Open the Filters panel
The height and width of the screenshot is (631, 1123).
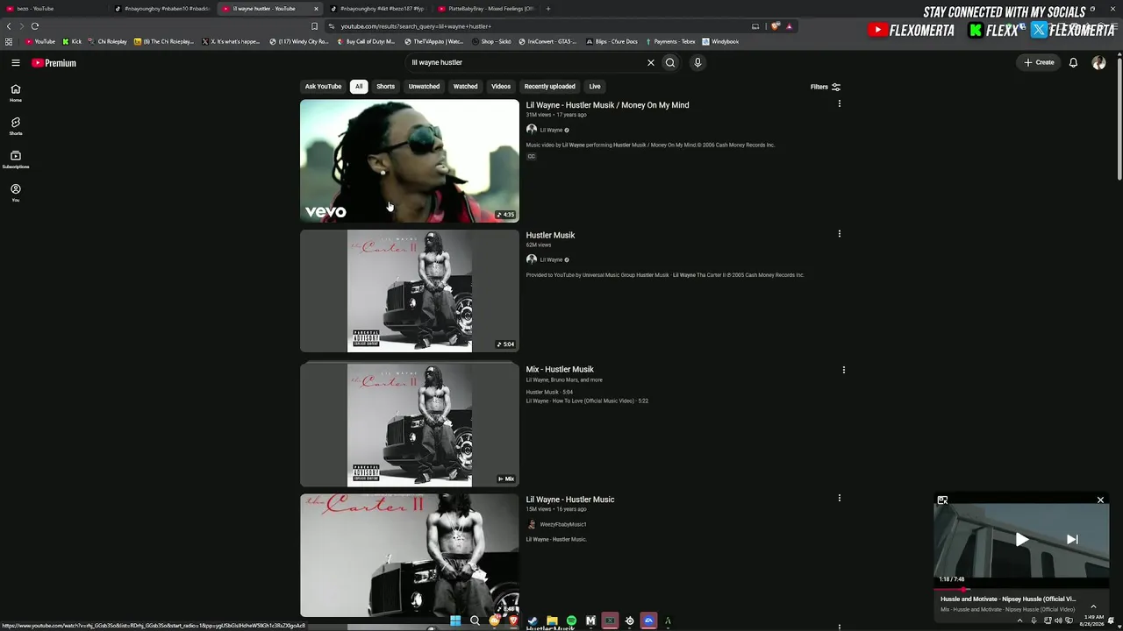tap(826, 87)
